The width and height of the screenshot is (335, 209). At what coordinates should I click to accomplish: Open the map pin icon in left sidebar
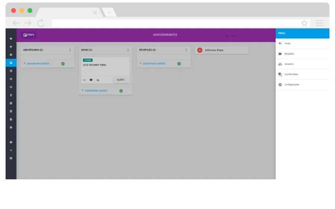tap(11, 95)
